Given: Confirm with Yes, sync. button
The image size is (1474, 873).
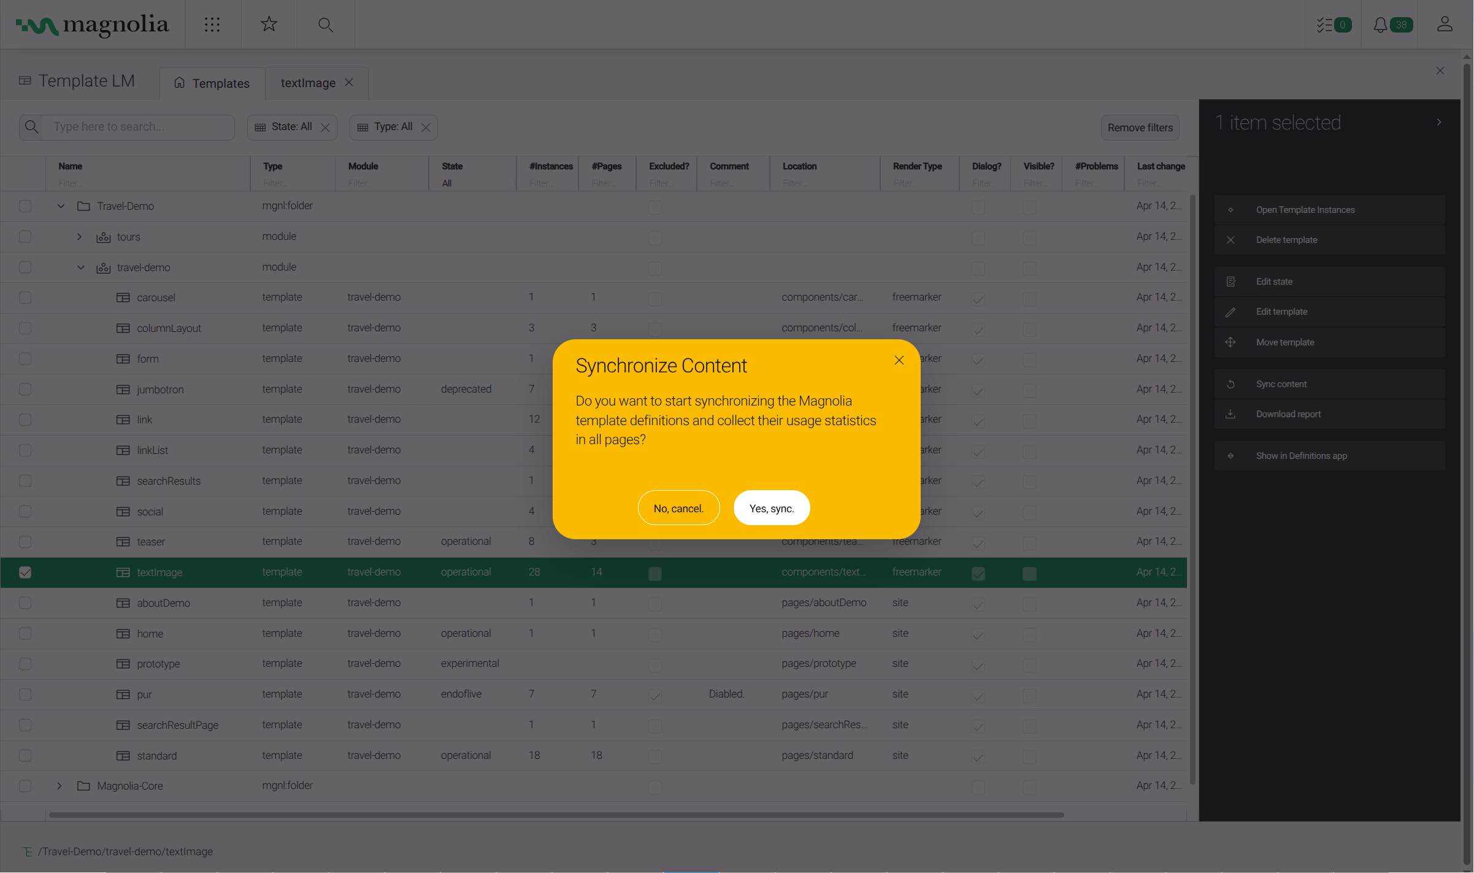Looking at the screenshot, I should (x=772, y=508).
